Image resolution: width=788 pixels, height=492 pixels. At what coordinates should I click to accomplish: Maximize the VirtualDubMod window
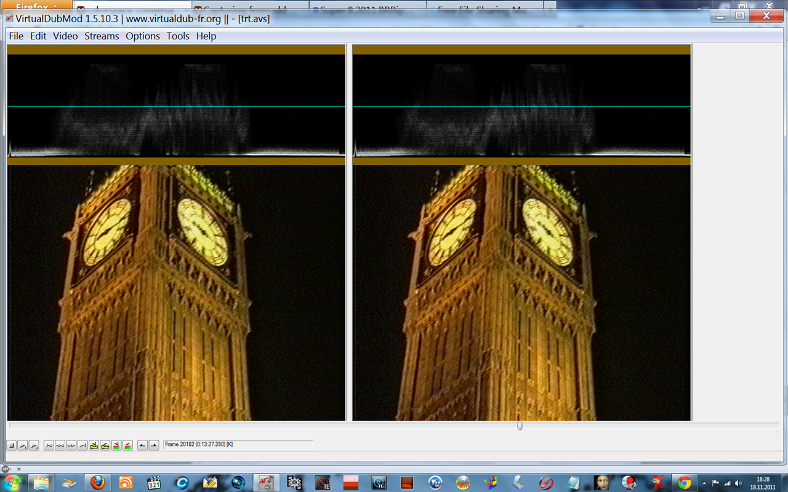(x=740, y=15)
